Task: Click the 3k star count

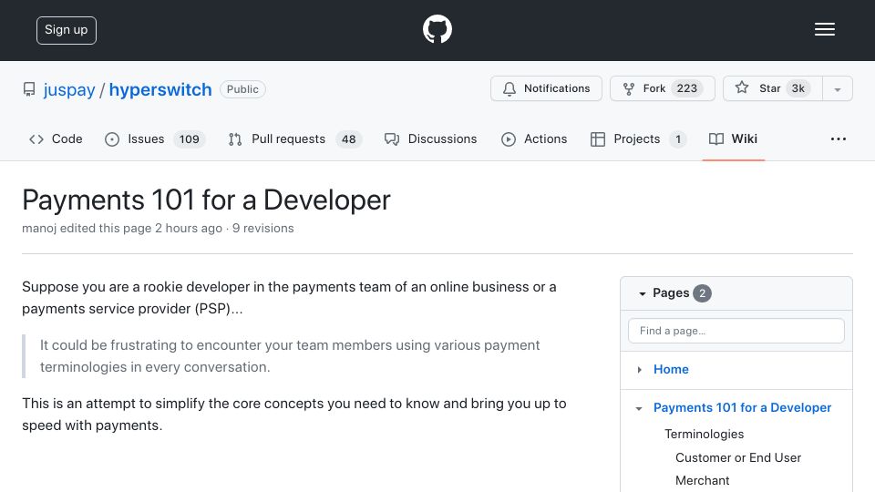Action: pyautogui.click(x=798, y=88)
